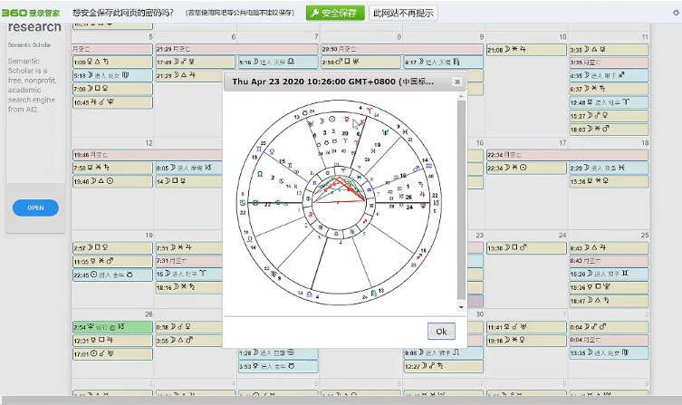Click the 20:50 月空亡 event on day 8
This screenshot has height=405, width=682.
(360, 49)
